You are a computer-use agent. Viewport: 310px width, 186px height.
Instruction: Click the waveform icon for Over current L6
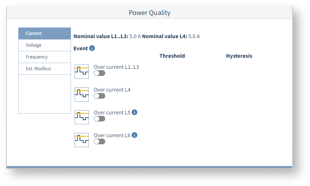click(x=82, y=140)
